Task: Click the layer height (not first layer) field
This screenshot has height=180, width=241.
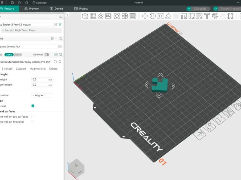Action: (42, 79)
